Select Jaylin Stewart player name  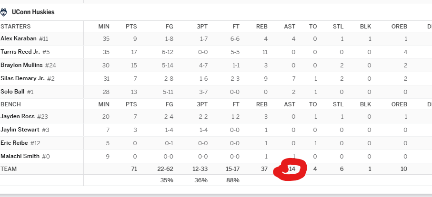(20, 130)
